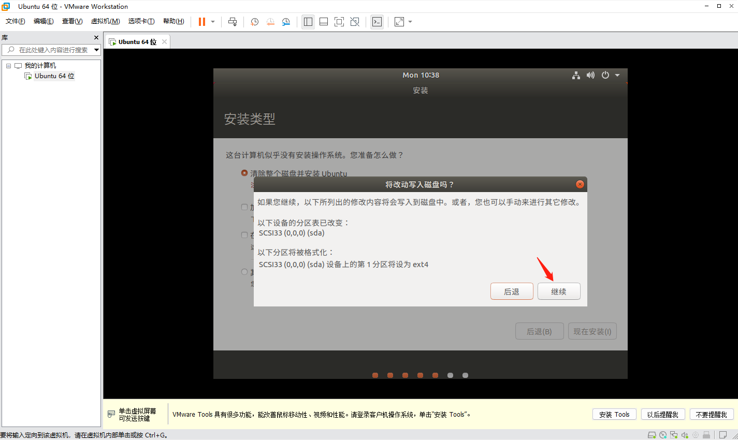The image size is (738, 440).
Task: Click the Unity mode toolbar icon
Action: pos(355,22)
